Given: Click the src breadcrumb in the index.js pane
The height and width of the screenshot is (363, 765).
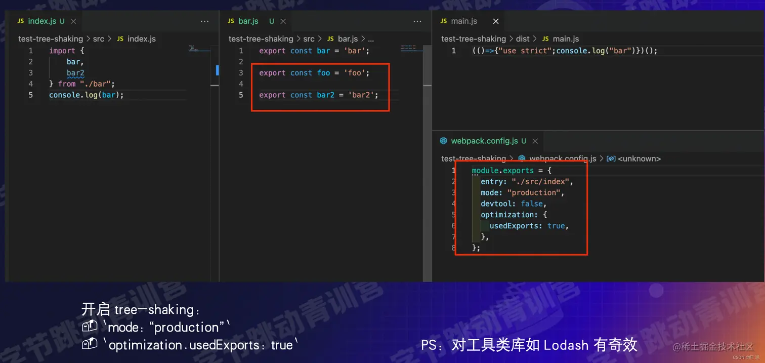Looking at the screenshot, I should click(x=99, y=39).
